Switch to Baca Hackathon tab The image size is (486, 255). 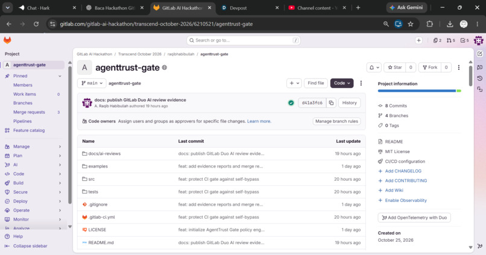115,8
